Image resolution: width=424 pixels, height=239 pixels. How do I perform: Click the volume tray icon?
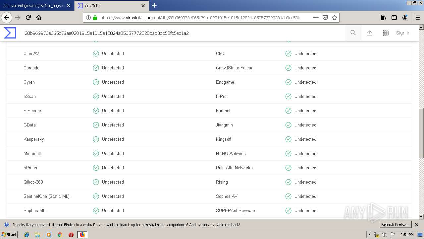(385, 235)
